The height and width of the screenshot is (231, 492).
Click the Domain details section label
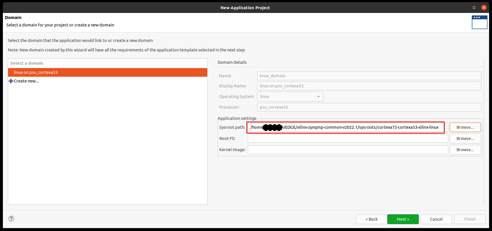(x=232, y=62)
